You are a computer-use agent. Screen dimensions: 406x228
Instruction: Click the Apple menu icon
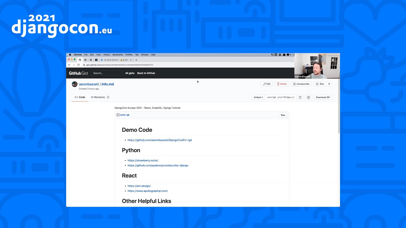(x=70, y=54)
